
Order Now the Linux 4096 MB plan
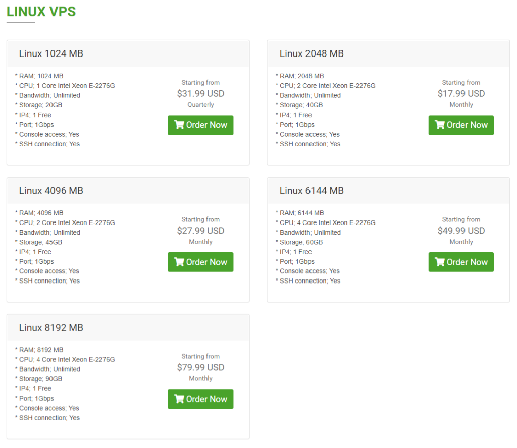click(200, 262)
